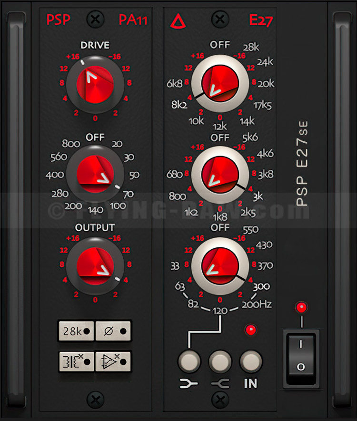Click the top screw on PA11 module
The width and height of the screenshot is (357, 421).
95,20
